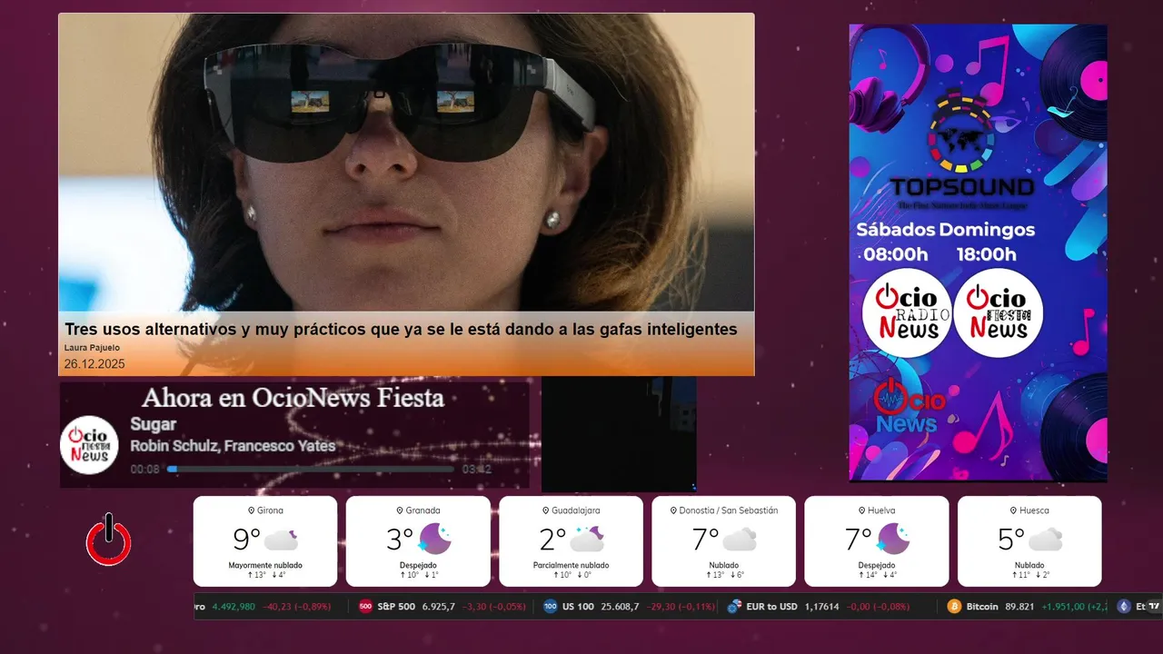Click the EUR to USD ticker entry
This screenshot has width=1163, height=654.
tap(819, 606)
